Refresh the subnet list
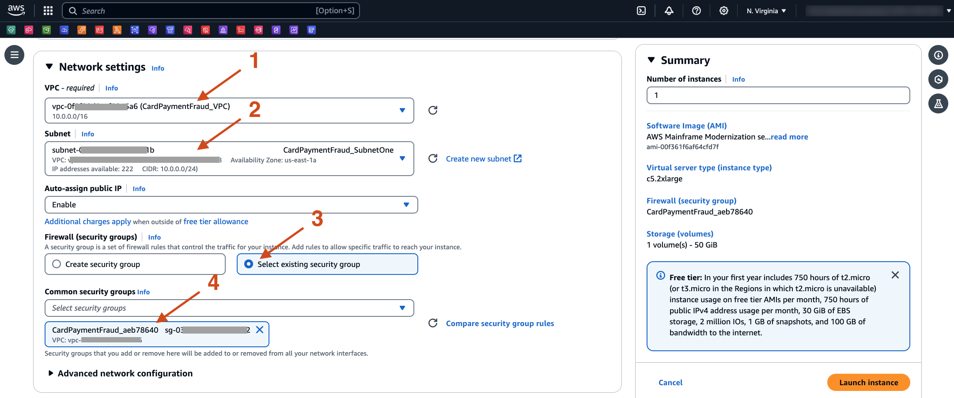954x398 pixels. [x=433, y=158]
